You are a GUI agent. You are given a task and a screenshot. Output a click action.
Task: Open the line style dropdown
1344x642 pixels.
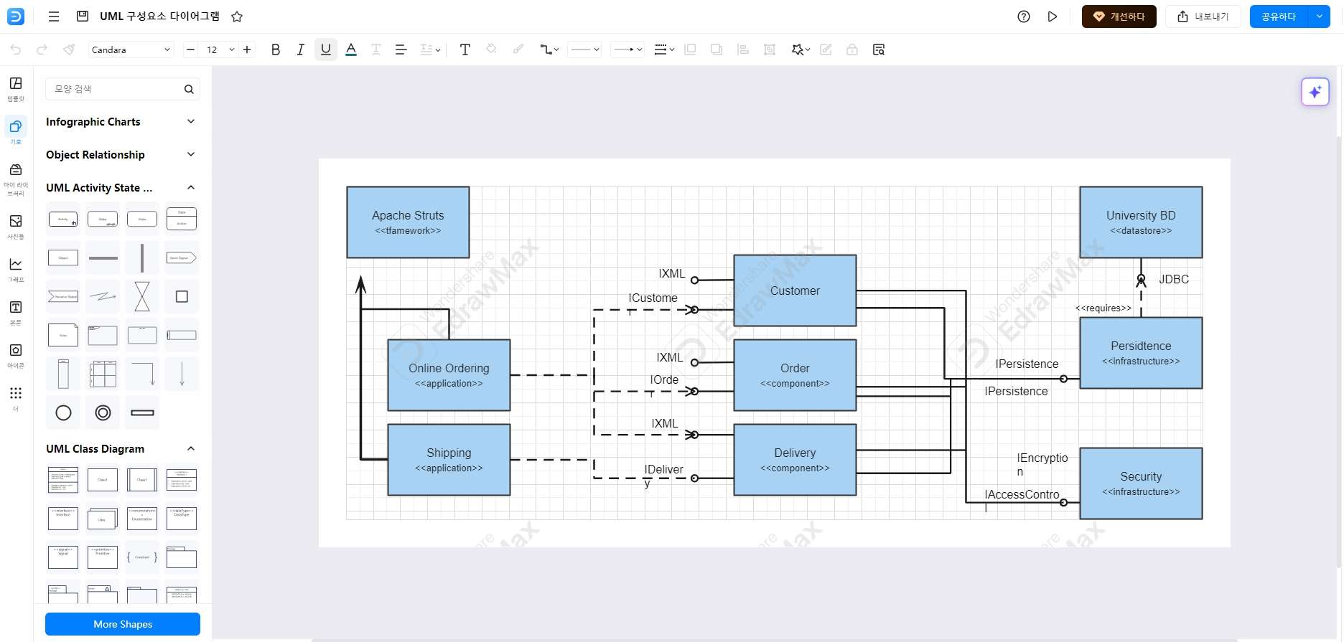coord(584,49)
